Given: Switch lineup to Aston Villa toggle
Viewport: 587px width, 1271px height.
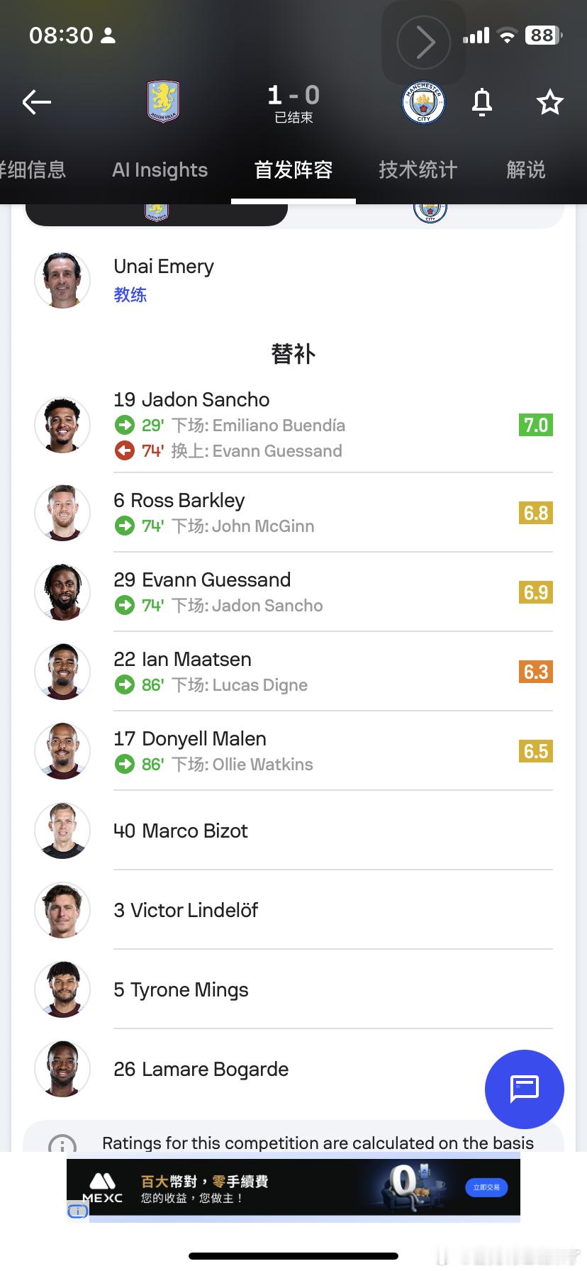Looking at the screenshot, I should point(157,213).
